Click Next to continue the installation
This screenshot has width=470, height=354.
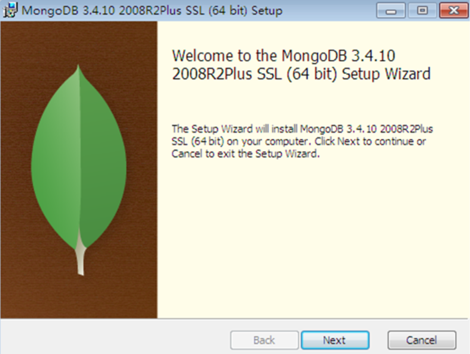tap(335, 340)
